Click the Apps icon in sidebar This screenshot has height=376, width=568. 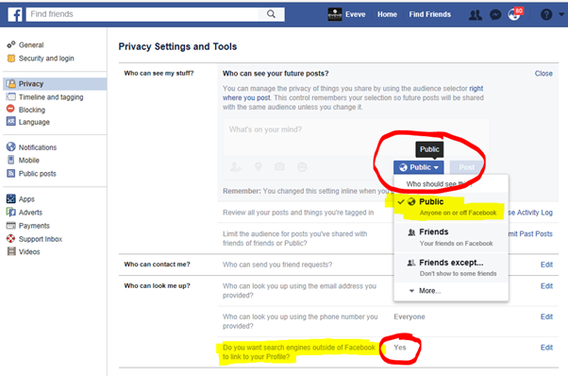point(11,198)
